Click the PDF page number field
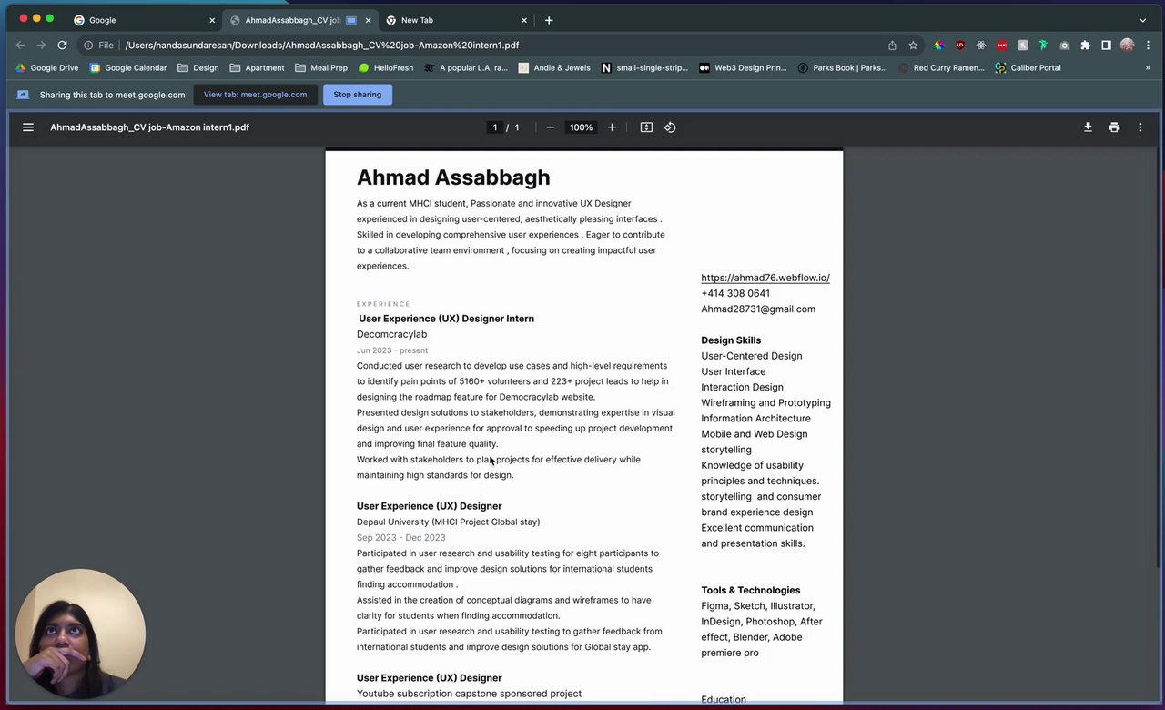This screenshot has width=1165, height=710. (495, 127)
